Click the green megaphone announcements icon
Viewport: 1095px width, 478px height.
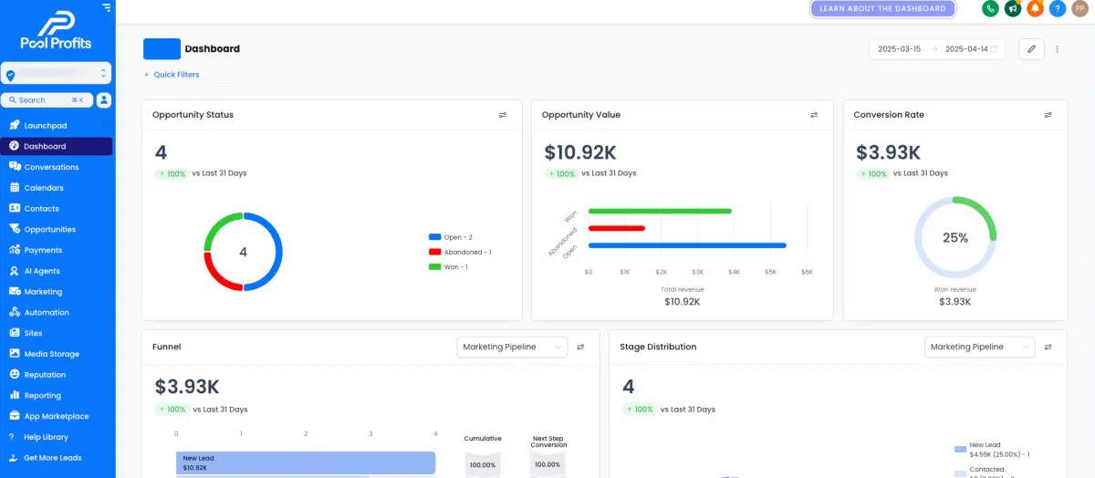1013,8
